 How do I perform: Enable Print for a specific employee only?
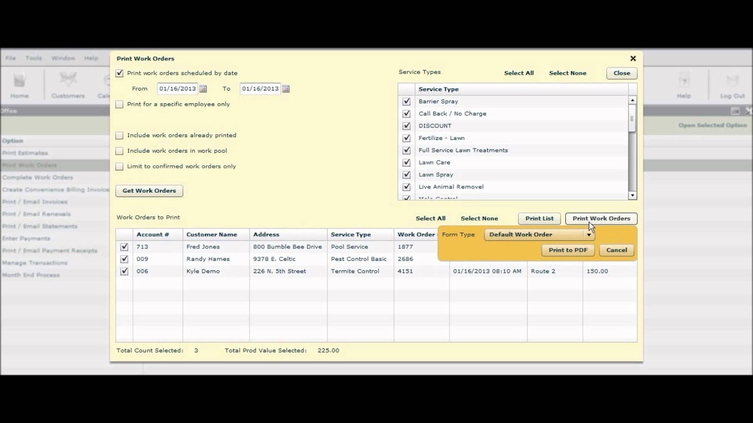(x=119, y=105)
